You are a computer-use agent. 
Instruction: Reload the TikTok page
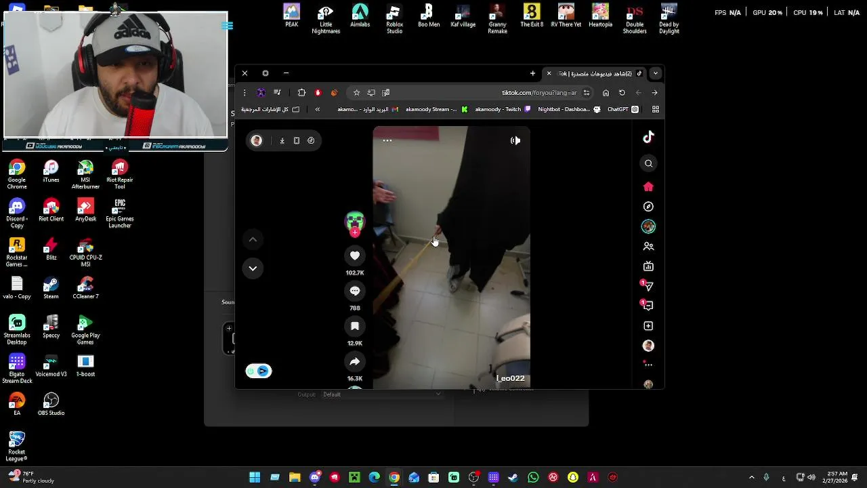pos(622,93)
